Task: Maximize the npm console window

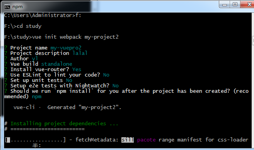Action: click(x=235, y=5)
